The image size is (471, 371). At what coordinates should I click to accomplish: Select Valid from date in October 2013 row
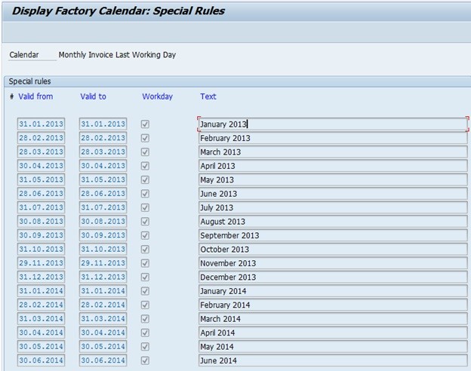42,249
